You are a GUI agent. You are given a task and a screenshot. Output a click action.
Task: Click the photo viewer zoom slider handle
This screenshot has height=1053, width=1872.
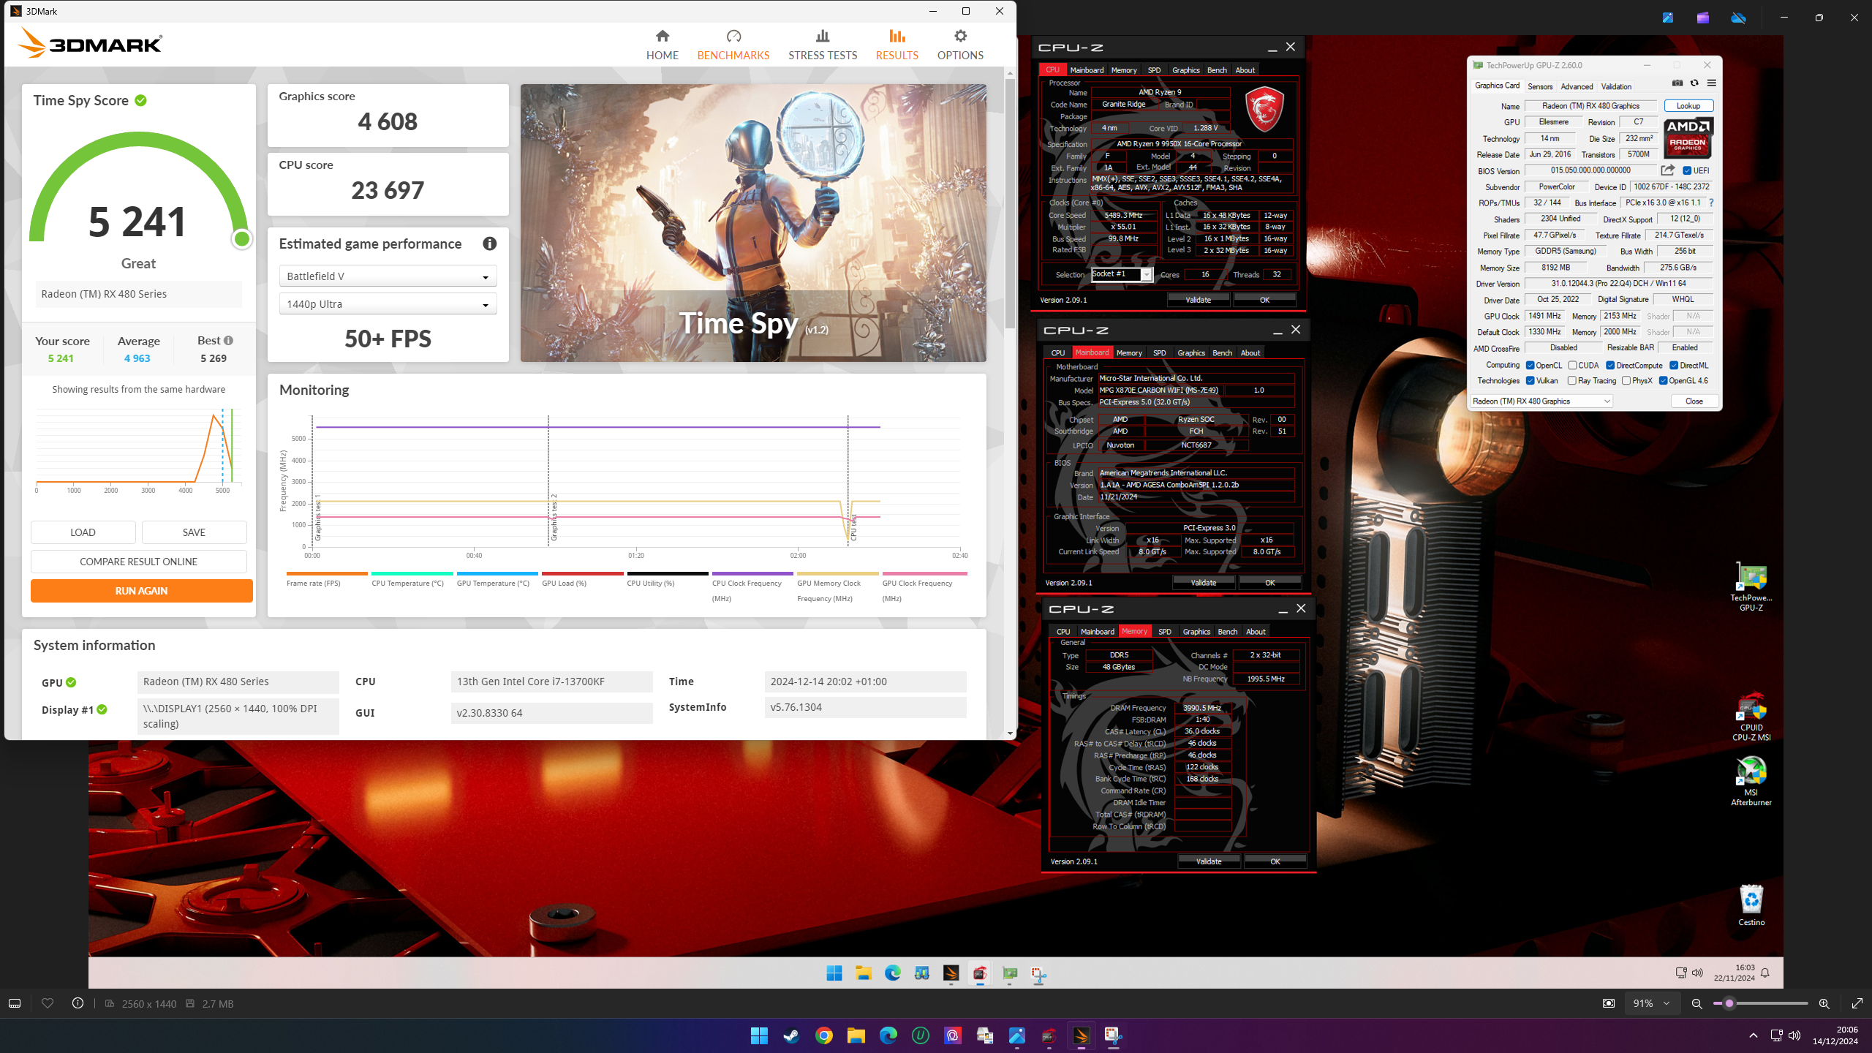pos(1729,1003)
